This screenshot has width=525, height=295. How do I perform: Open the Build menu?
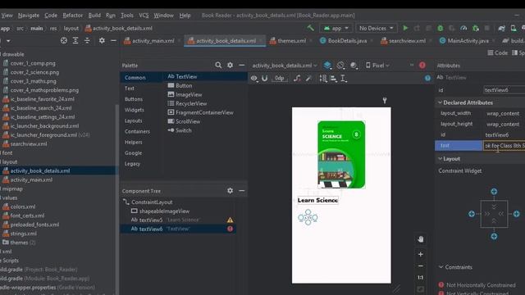[94, 16]
